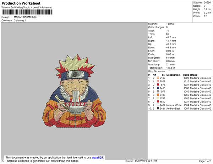Click thread code '1065' in row 6
213x164 pixels.
point(186,95)
